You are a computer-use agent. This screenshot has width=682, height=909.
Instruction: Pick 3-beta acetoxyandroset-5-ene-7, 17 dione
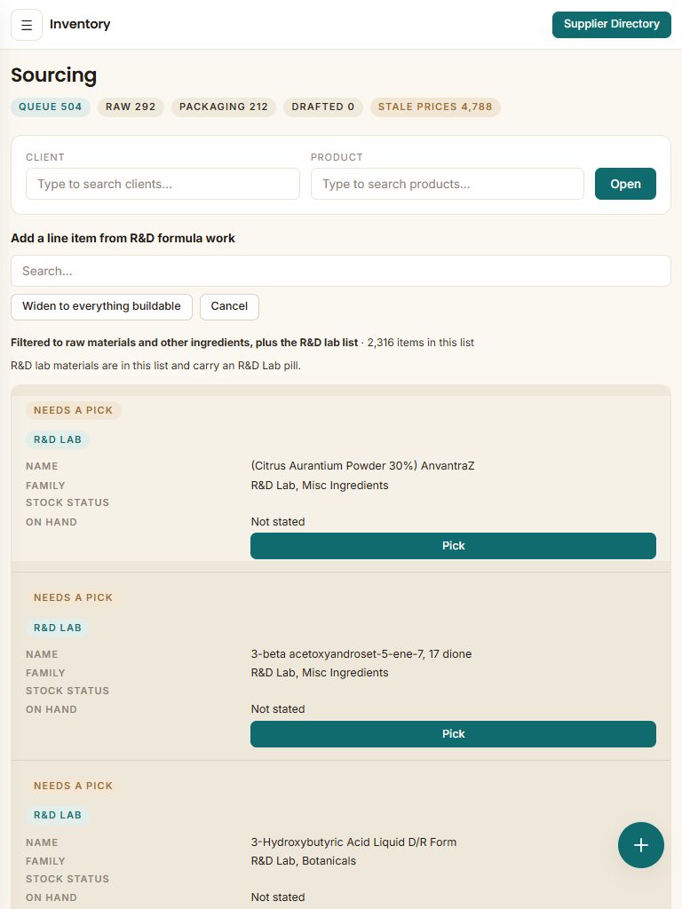coord(453,734)
